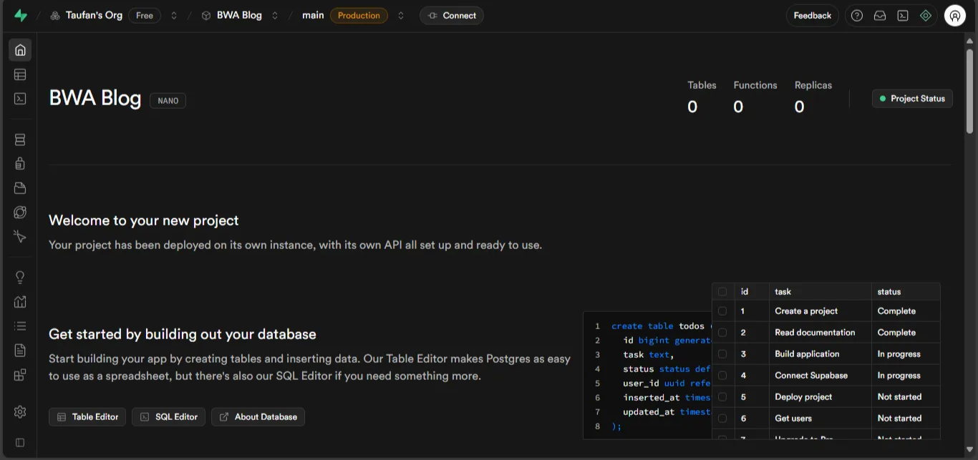
Task: Open the About Database link
Action: click(x=258, y=417)
